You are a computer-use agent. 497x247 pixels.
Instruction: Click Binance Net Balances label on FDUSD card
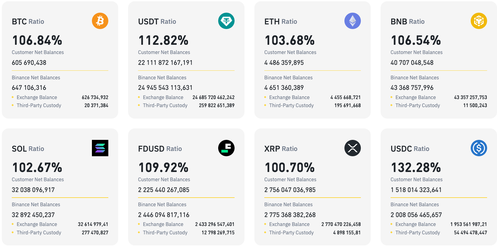click(162, 204)
